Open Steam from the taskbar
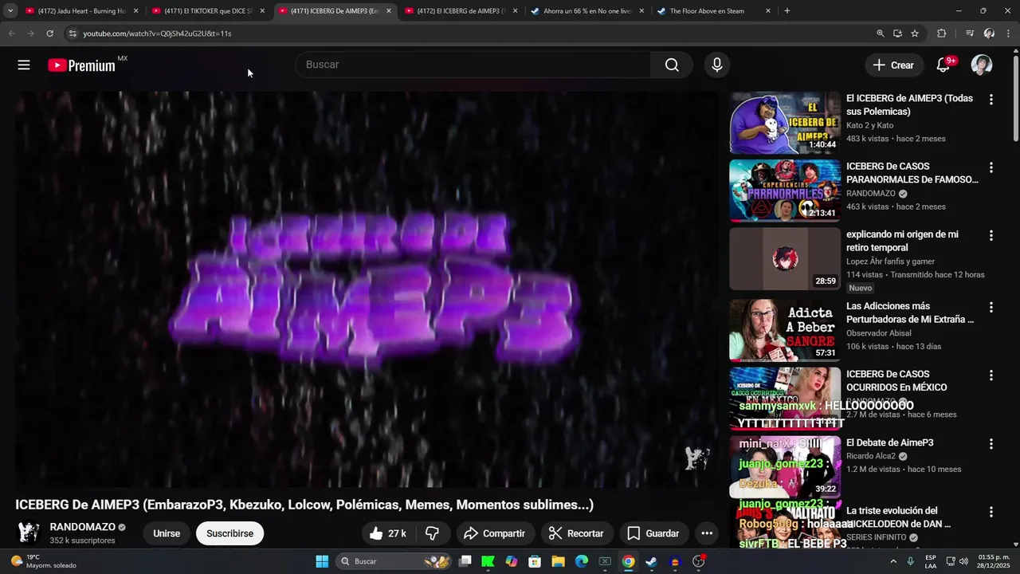The height and width of the screenshot is (574, 1020). [x=651, y=561]
